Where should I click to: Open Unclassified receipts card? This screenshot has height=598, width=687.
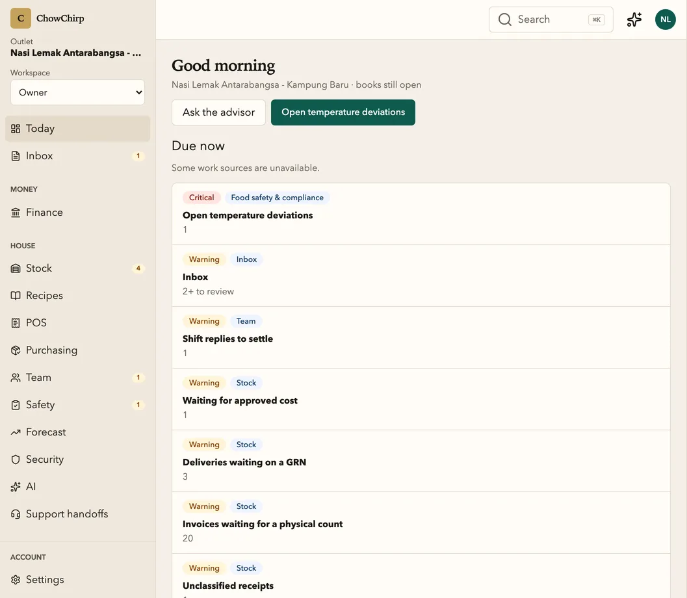421,576
